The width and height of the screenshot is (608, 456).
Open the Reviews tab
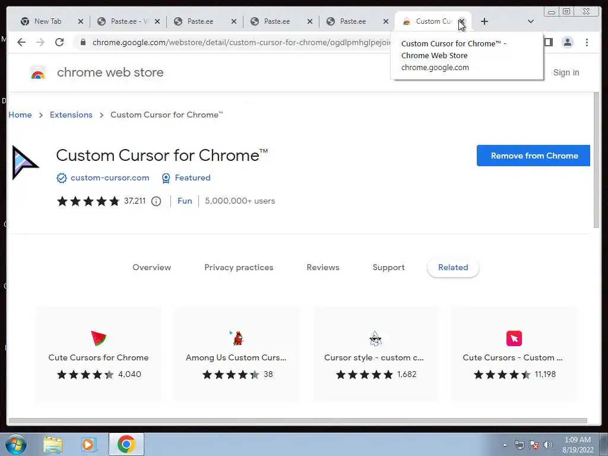[x=323, y=268]
